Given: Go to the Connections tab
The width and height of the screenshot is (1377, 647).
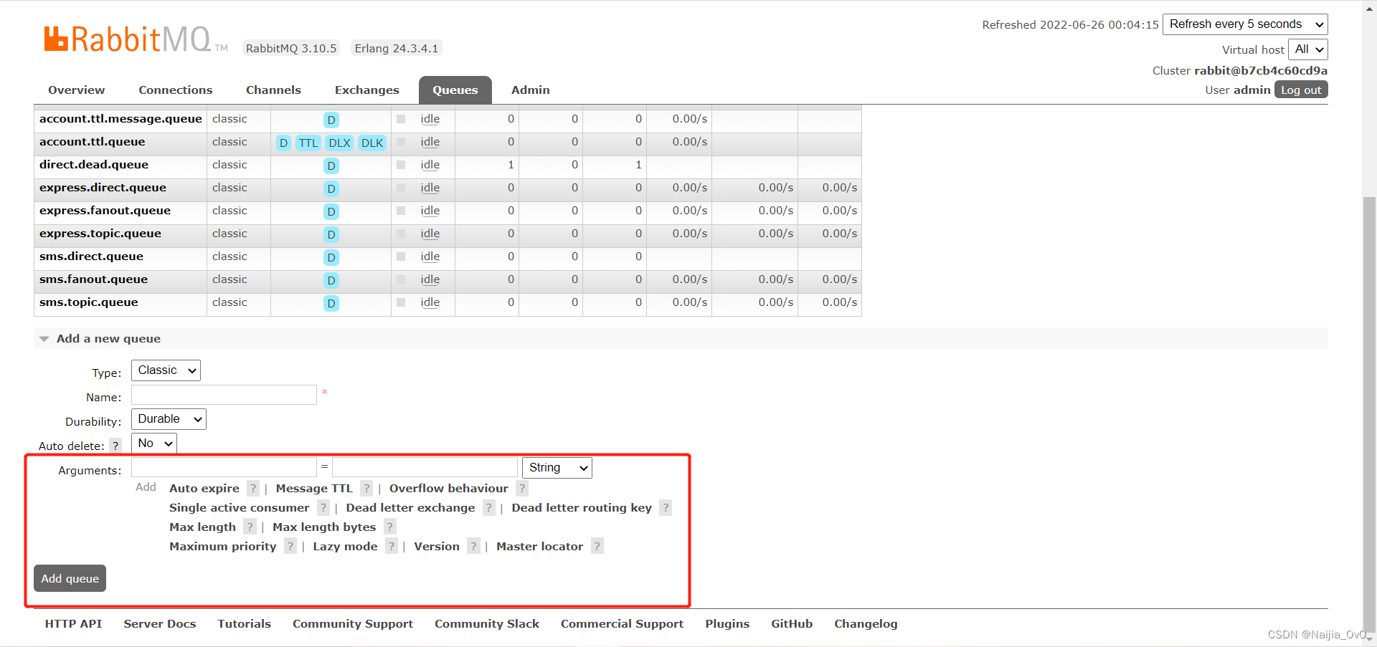Looking at the screenshot, I should tap(176, 90).
